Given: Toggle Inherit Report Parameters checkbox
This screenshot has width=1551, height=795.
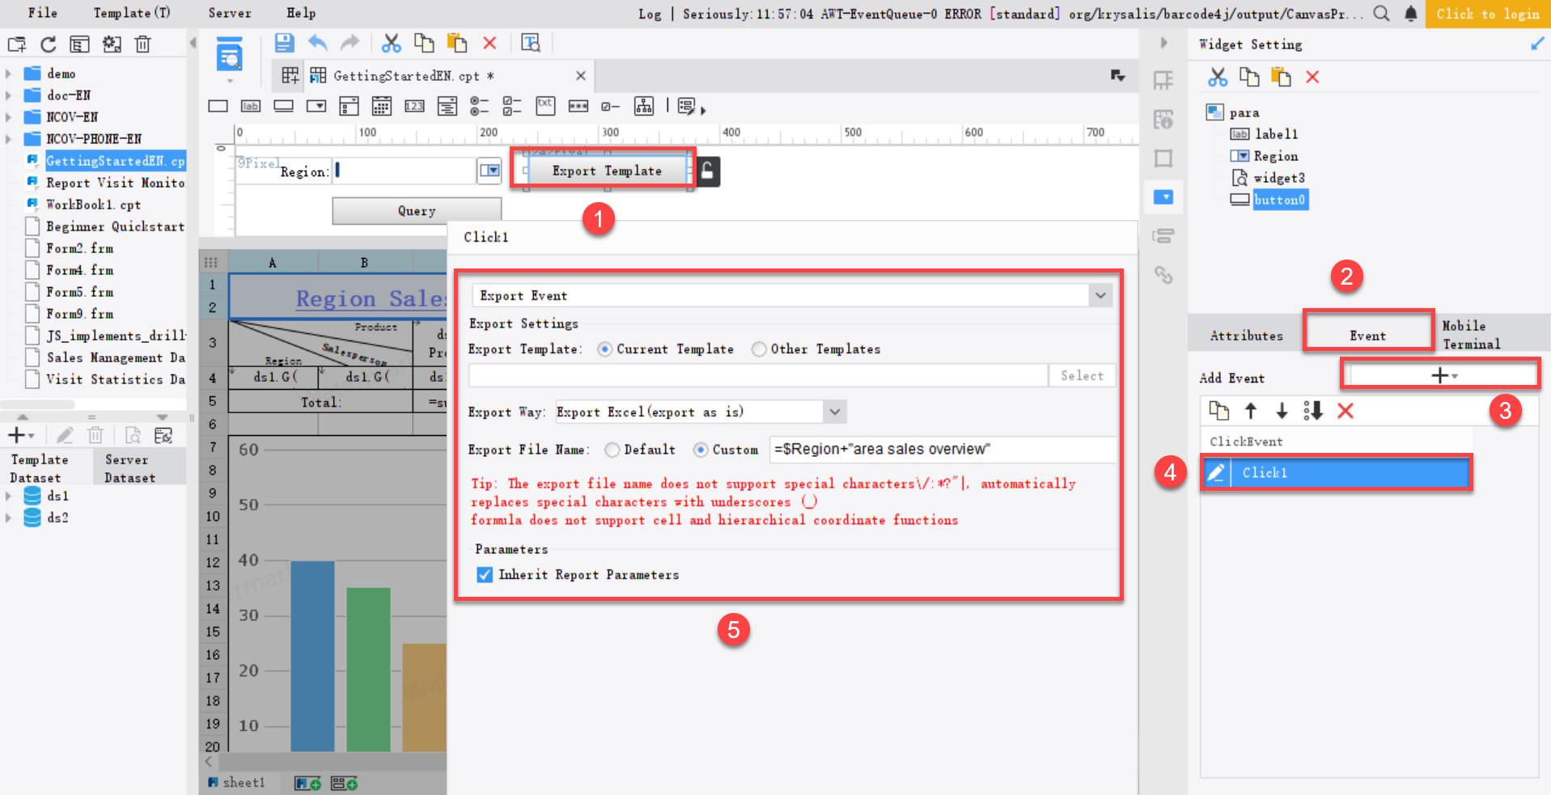Looking at the screenshot, I should coord(485,575).
